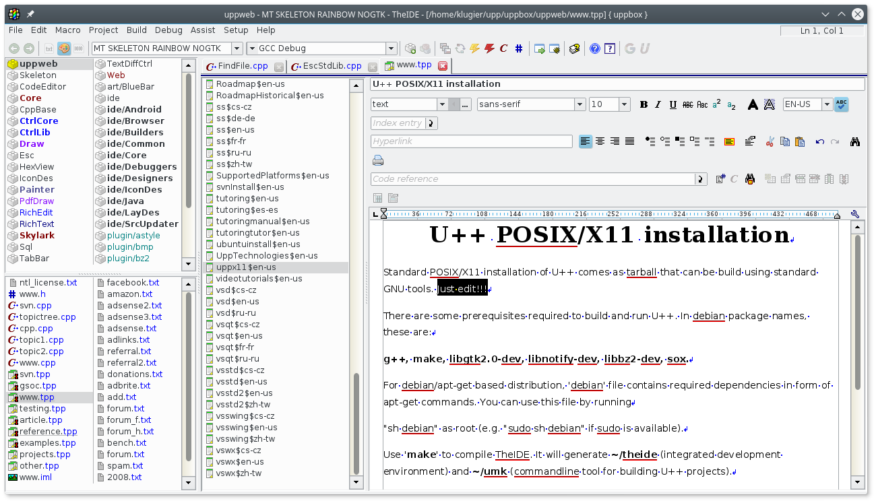Open the Build menu
Viewport: 876px width, 503px height.
click(136, 30)
